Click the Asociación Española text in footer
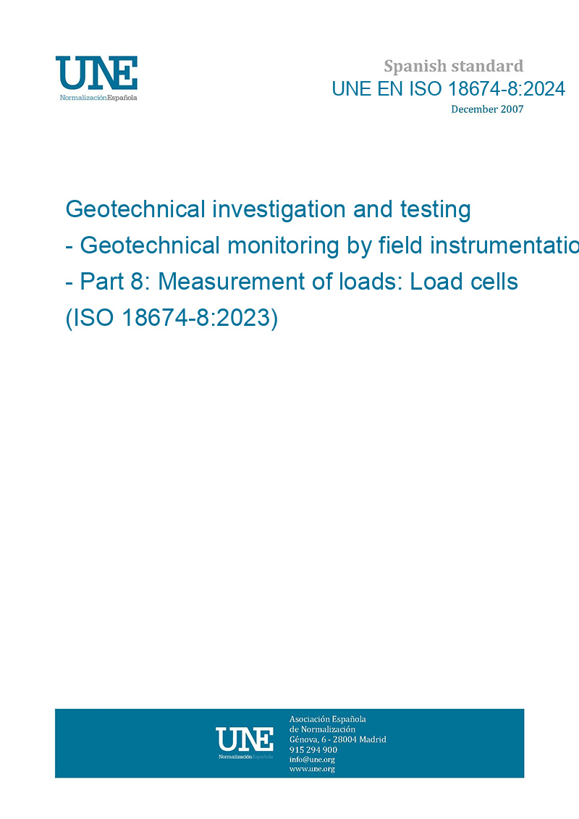 point(328,719)
